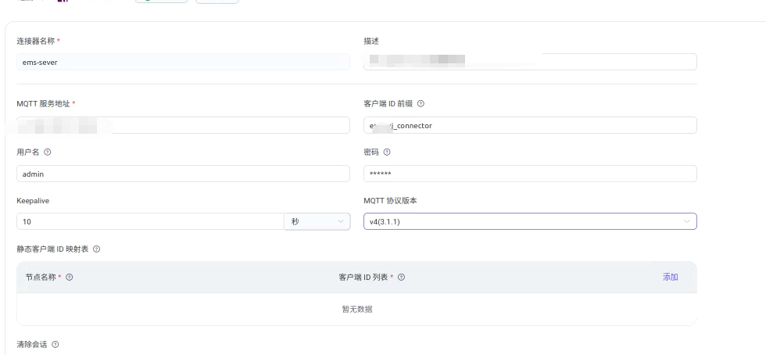Select the 用户名 field containing admin

pos(183,174)
